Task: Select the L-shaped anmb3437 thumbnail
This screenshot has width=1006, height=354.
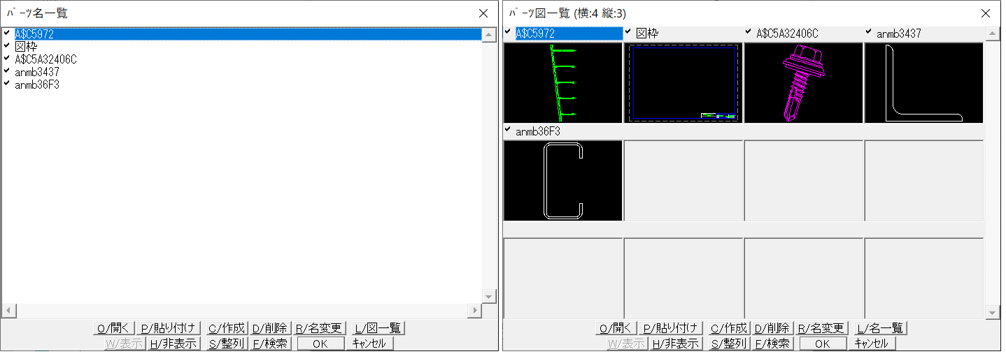Action: click(924, 82)
